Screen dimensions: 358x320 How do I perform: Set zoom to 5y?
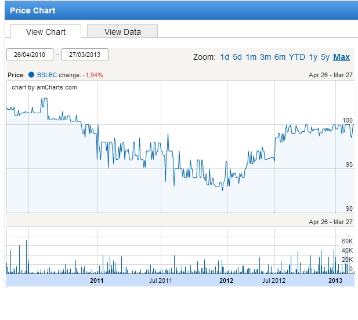[325, 57]
